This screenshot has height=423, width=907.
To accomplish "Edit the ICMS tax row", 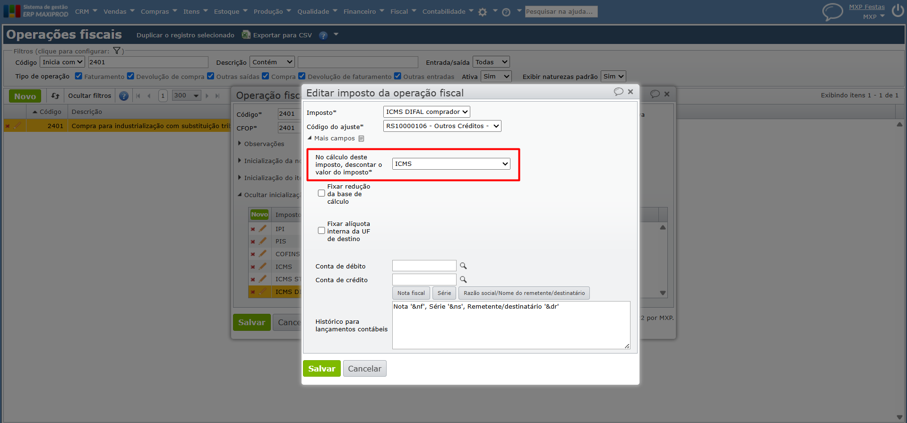I will (x=263, y=267).
